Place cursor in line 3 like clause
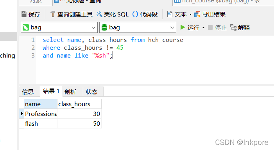Viewport: 274px width, 150px height. pos(77,56)
